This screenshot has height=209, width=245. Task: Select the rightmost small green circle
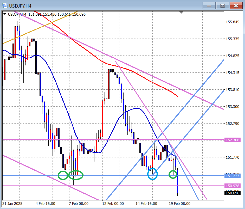(173, 174)
